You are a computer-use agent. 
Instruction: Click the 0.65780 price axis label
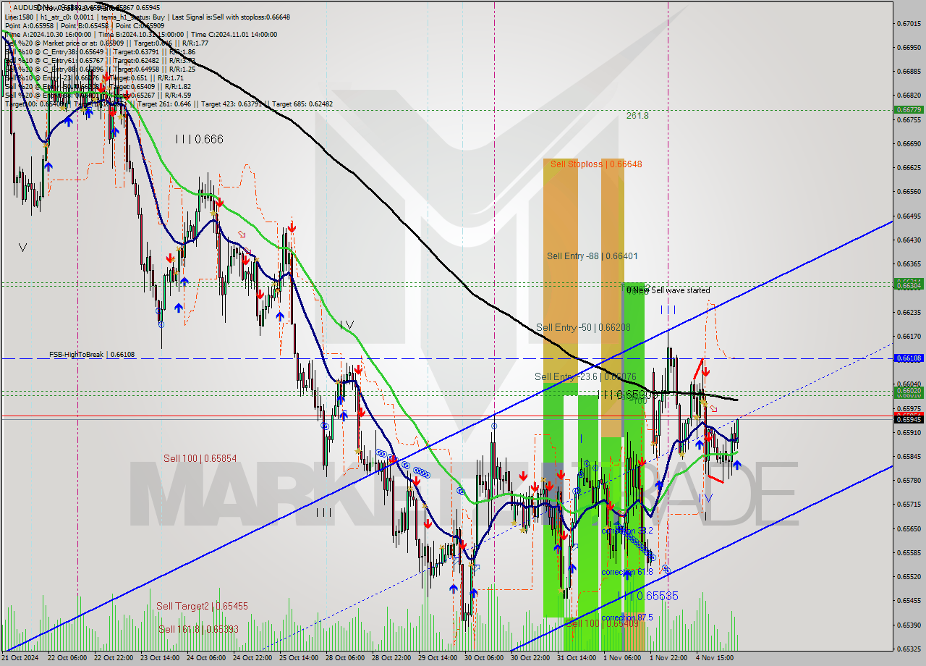(x=909, y=480)
